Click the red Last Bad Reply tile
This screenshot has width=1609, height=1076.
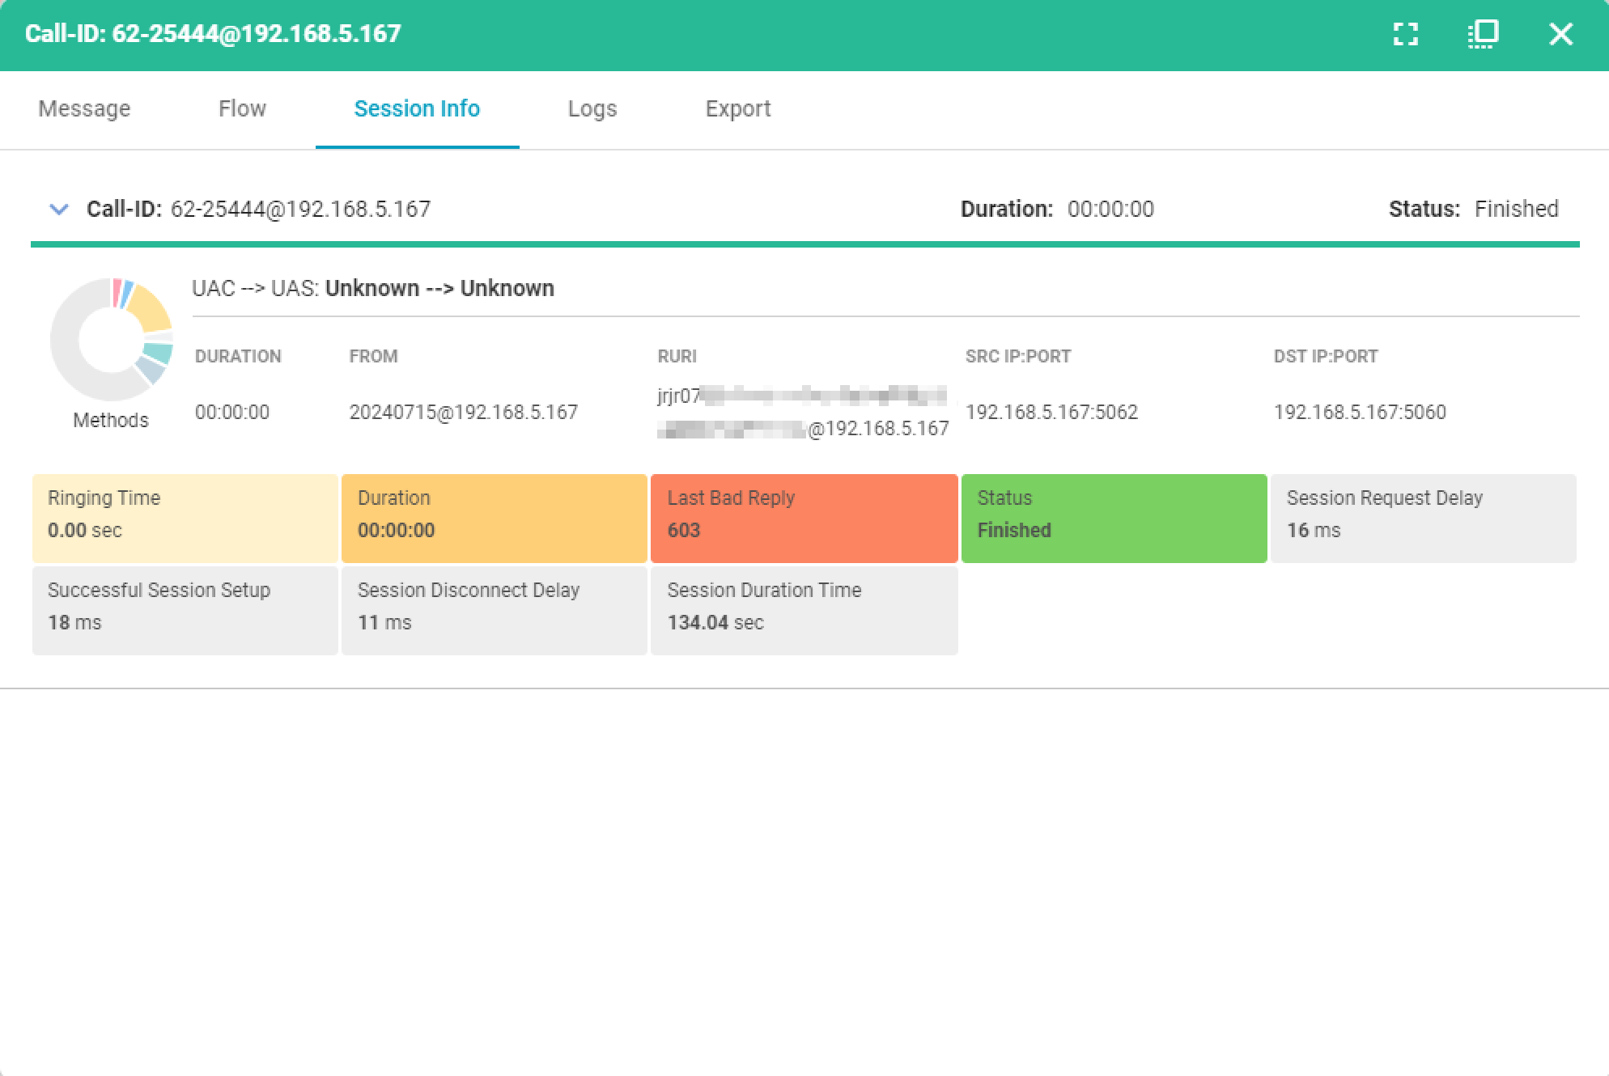[804, 518]
